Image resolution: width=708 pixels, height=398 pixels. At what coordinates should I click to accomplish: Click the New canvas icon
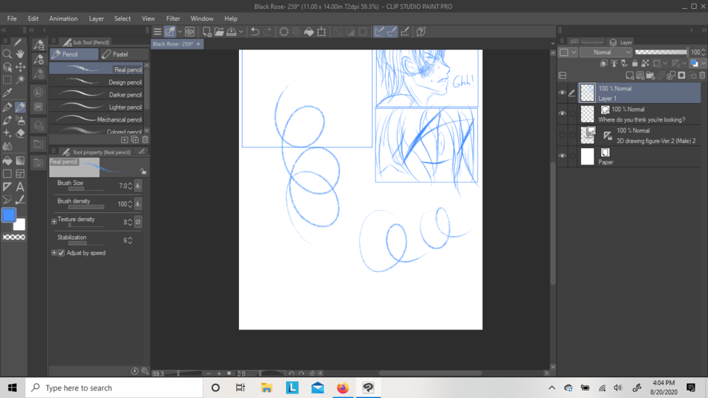[206, 32]
